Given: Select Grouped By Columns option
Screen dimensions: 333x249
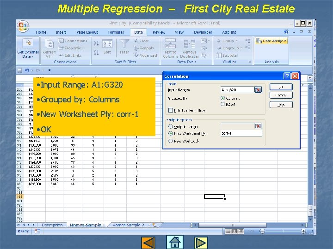Looking at the screenshot, I should click(222, 98).
